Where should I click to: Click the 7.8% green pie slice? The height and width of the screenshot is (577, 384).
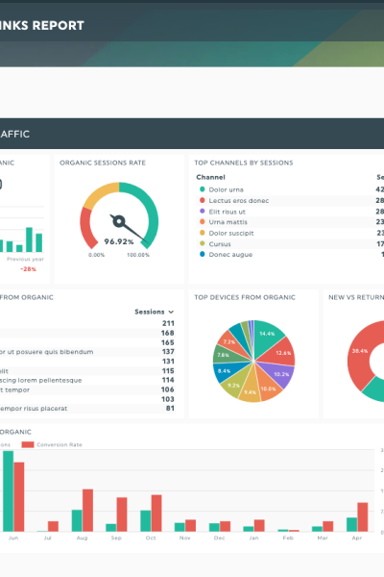[224, 355]
